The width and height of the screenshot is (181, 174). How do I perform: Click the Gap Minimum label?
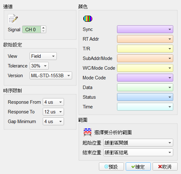22,122
